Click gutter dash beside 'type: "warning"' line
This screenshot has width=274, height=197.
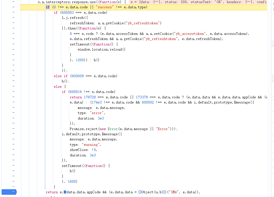[13, 144]
